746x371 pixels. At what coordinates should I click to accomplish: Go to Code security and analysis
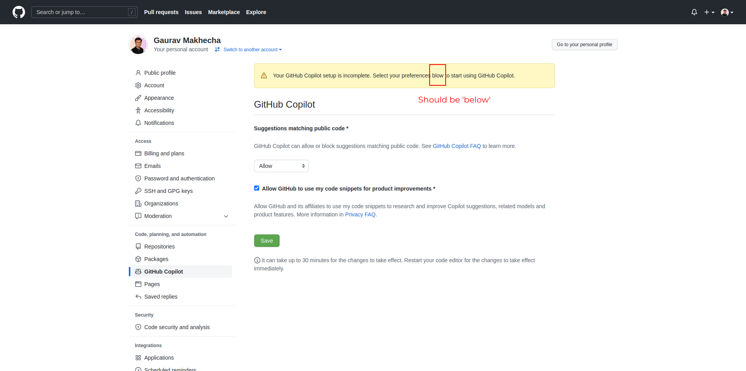tap(182, 327)
